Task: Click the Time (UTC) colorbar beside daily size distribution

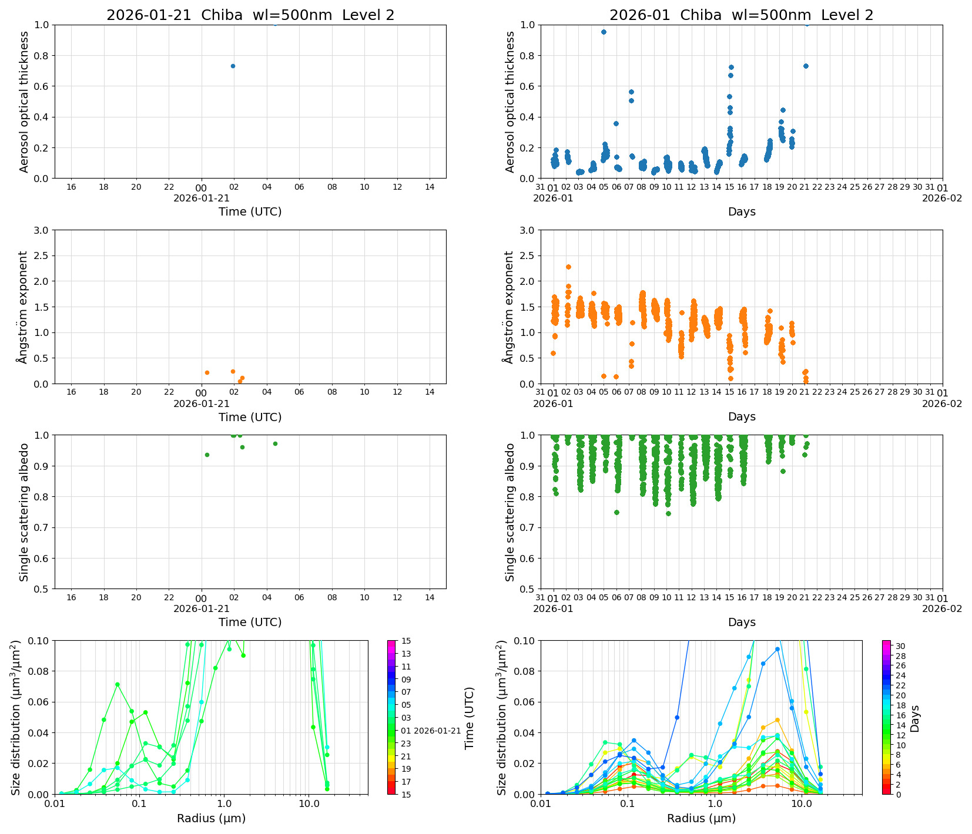Action: [x=391, y=717]
